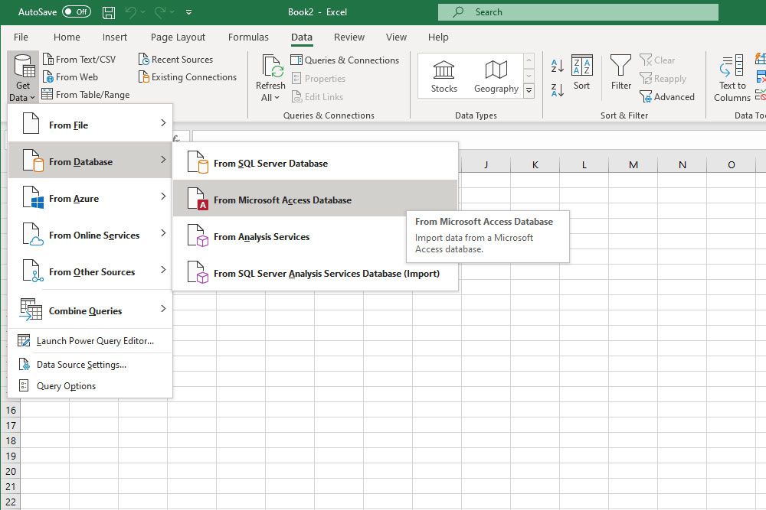Expand From Other Sources submenu

pyautogui.click(x=90, y=271)
